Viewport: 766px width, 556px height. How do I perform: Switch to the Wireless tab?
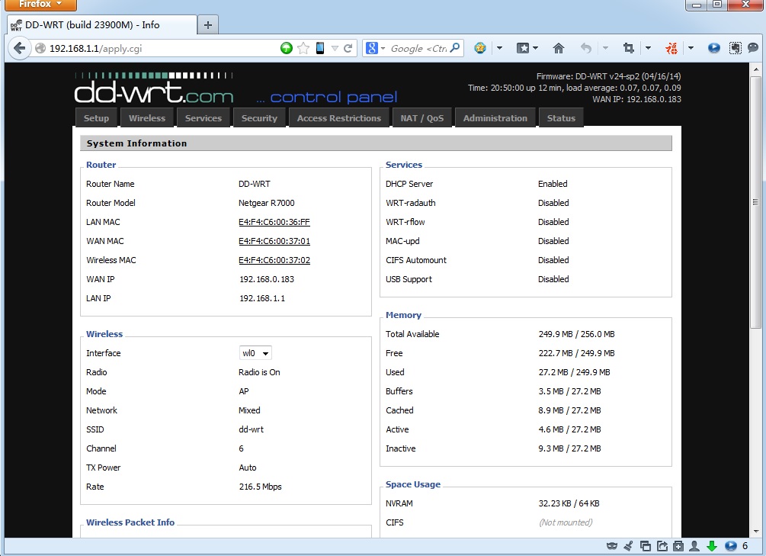pos(146,117)
